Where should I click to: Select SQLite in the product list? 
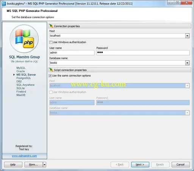pos(20,88)
